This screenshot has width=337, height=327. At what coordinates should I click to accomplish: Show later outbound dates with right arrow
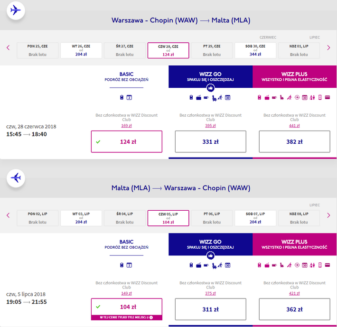click(x=328, y=47)
